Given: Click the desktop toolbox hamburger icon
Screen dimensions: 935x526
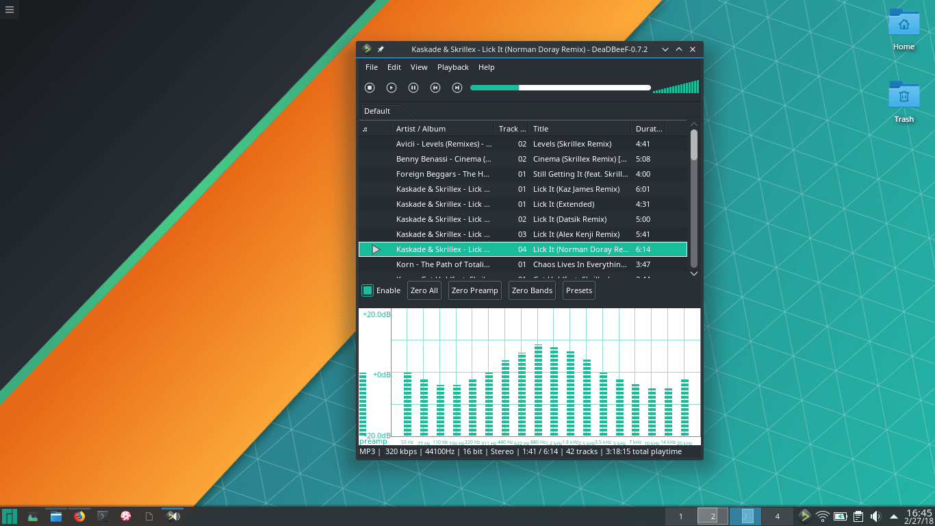Looking at the screenshot, I should 10,10.
